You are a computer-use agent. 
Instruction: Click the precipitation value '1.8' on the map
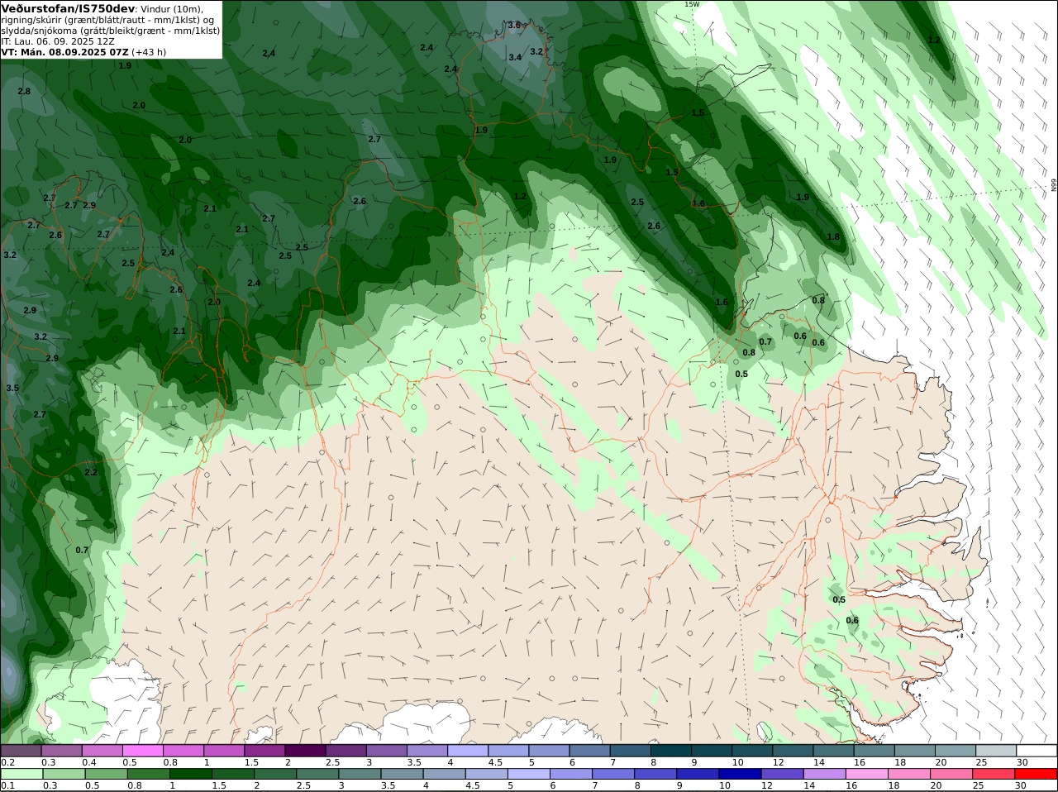[833, 236]
